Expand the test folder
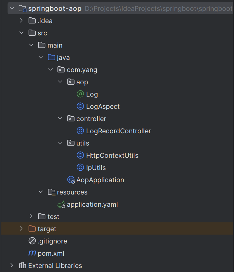The image size is (234, 272). [x=31, y=217]
